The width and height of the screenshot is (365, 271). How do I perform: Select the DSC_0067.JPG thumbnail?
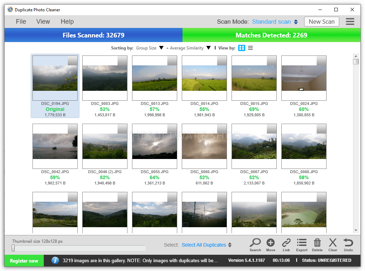point(254,146)
